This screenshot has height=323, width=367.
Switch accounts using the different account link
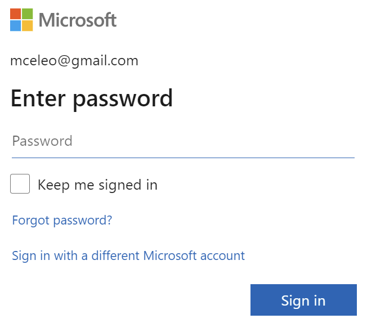click(x=128, y=255)
